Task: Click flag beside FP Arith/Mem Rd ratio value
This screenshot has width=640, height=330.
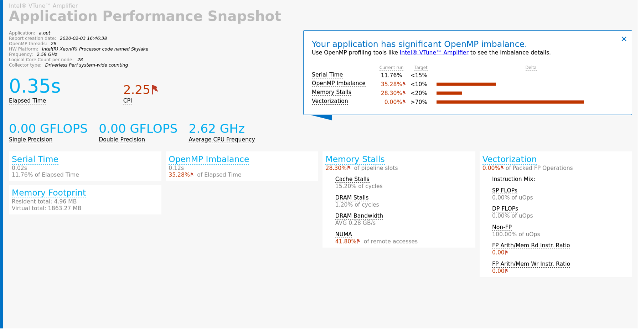Action: [x=506, y=252]
